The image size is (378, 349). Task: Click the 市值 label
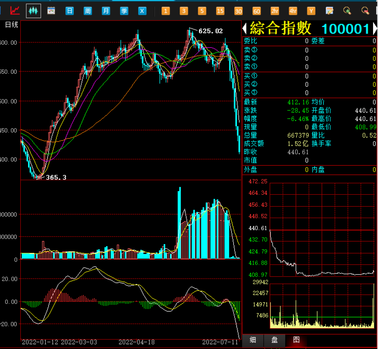[x=250, y=161]
